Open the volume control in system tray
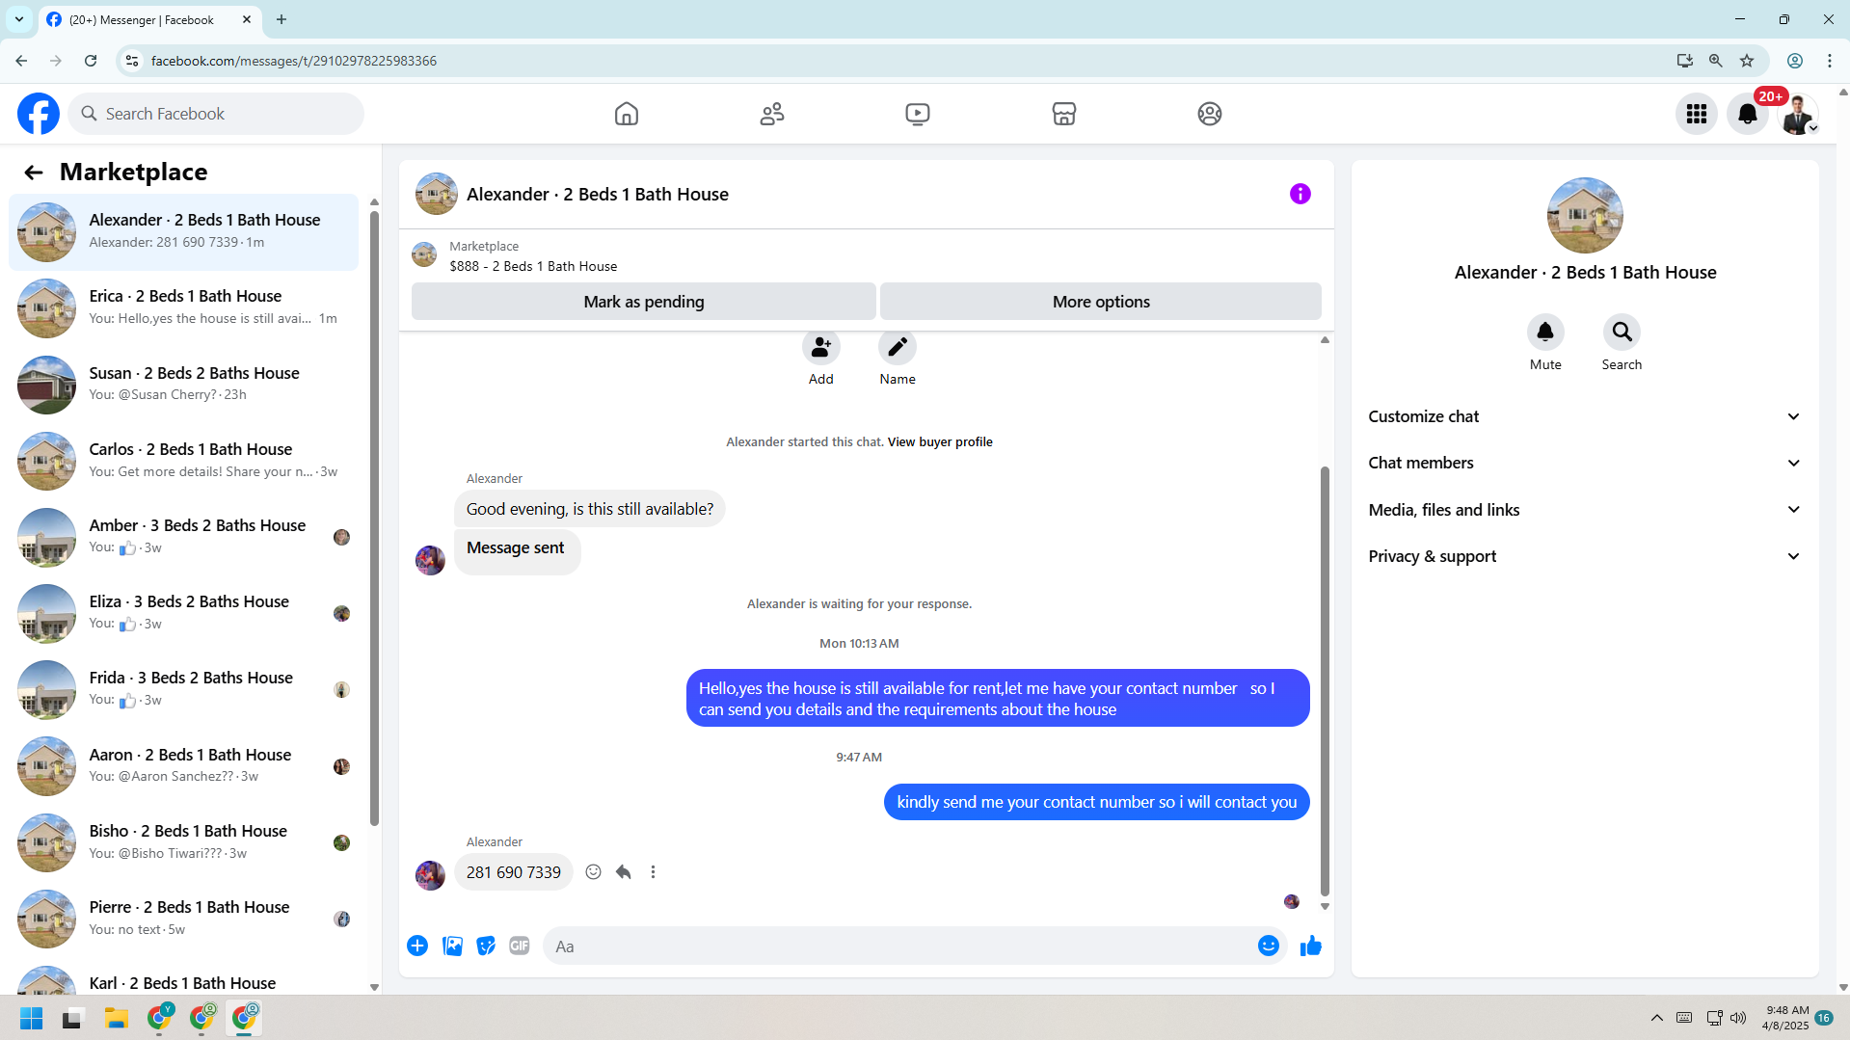 point(1738,1018)
